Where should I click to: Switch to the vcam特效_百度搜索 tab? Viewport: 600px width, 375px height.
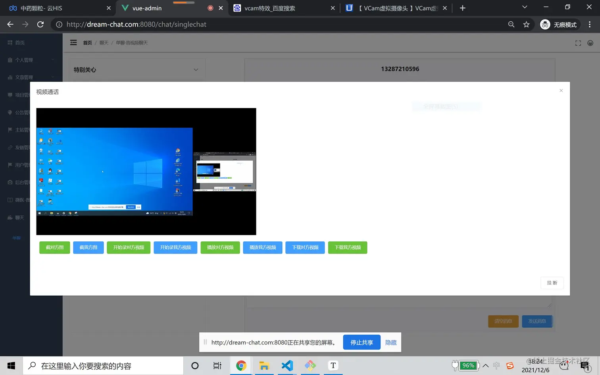coord(284,8)
